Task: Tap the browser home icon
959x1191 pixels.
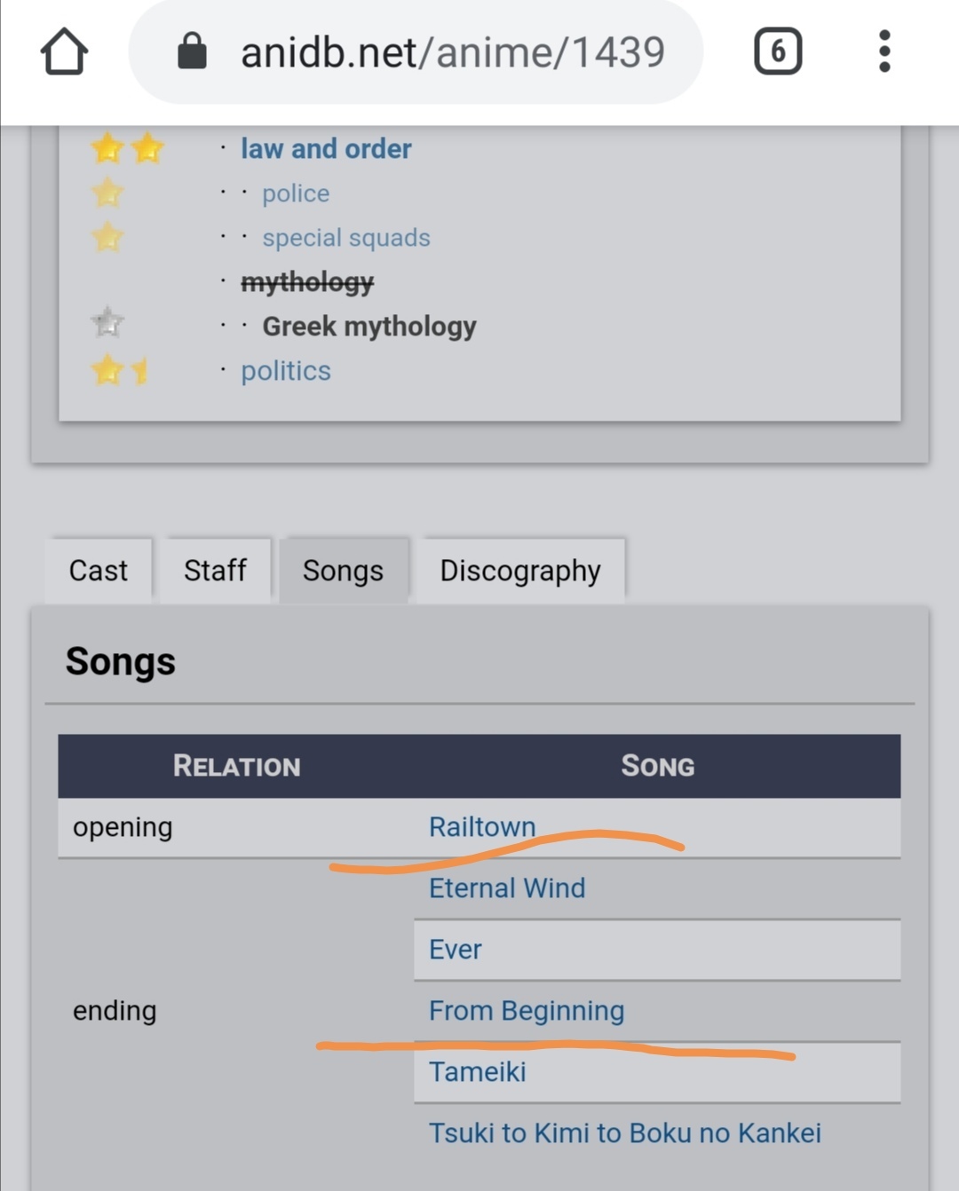Action: [x=64, y=51]
